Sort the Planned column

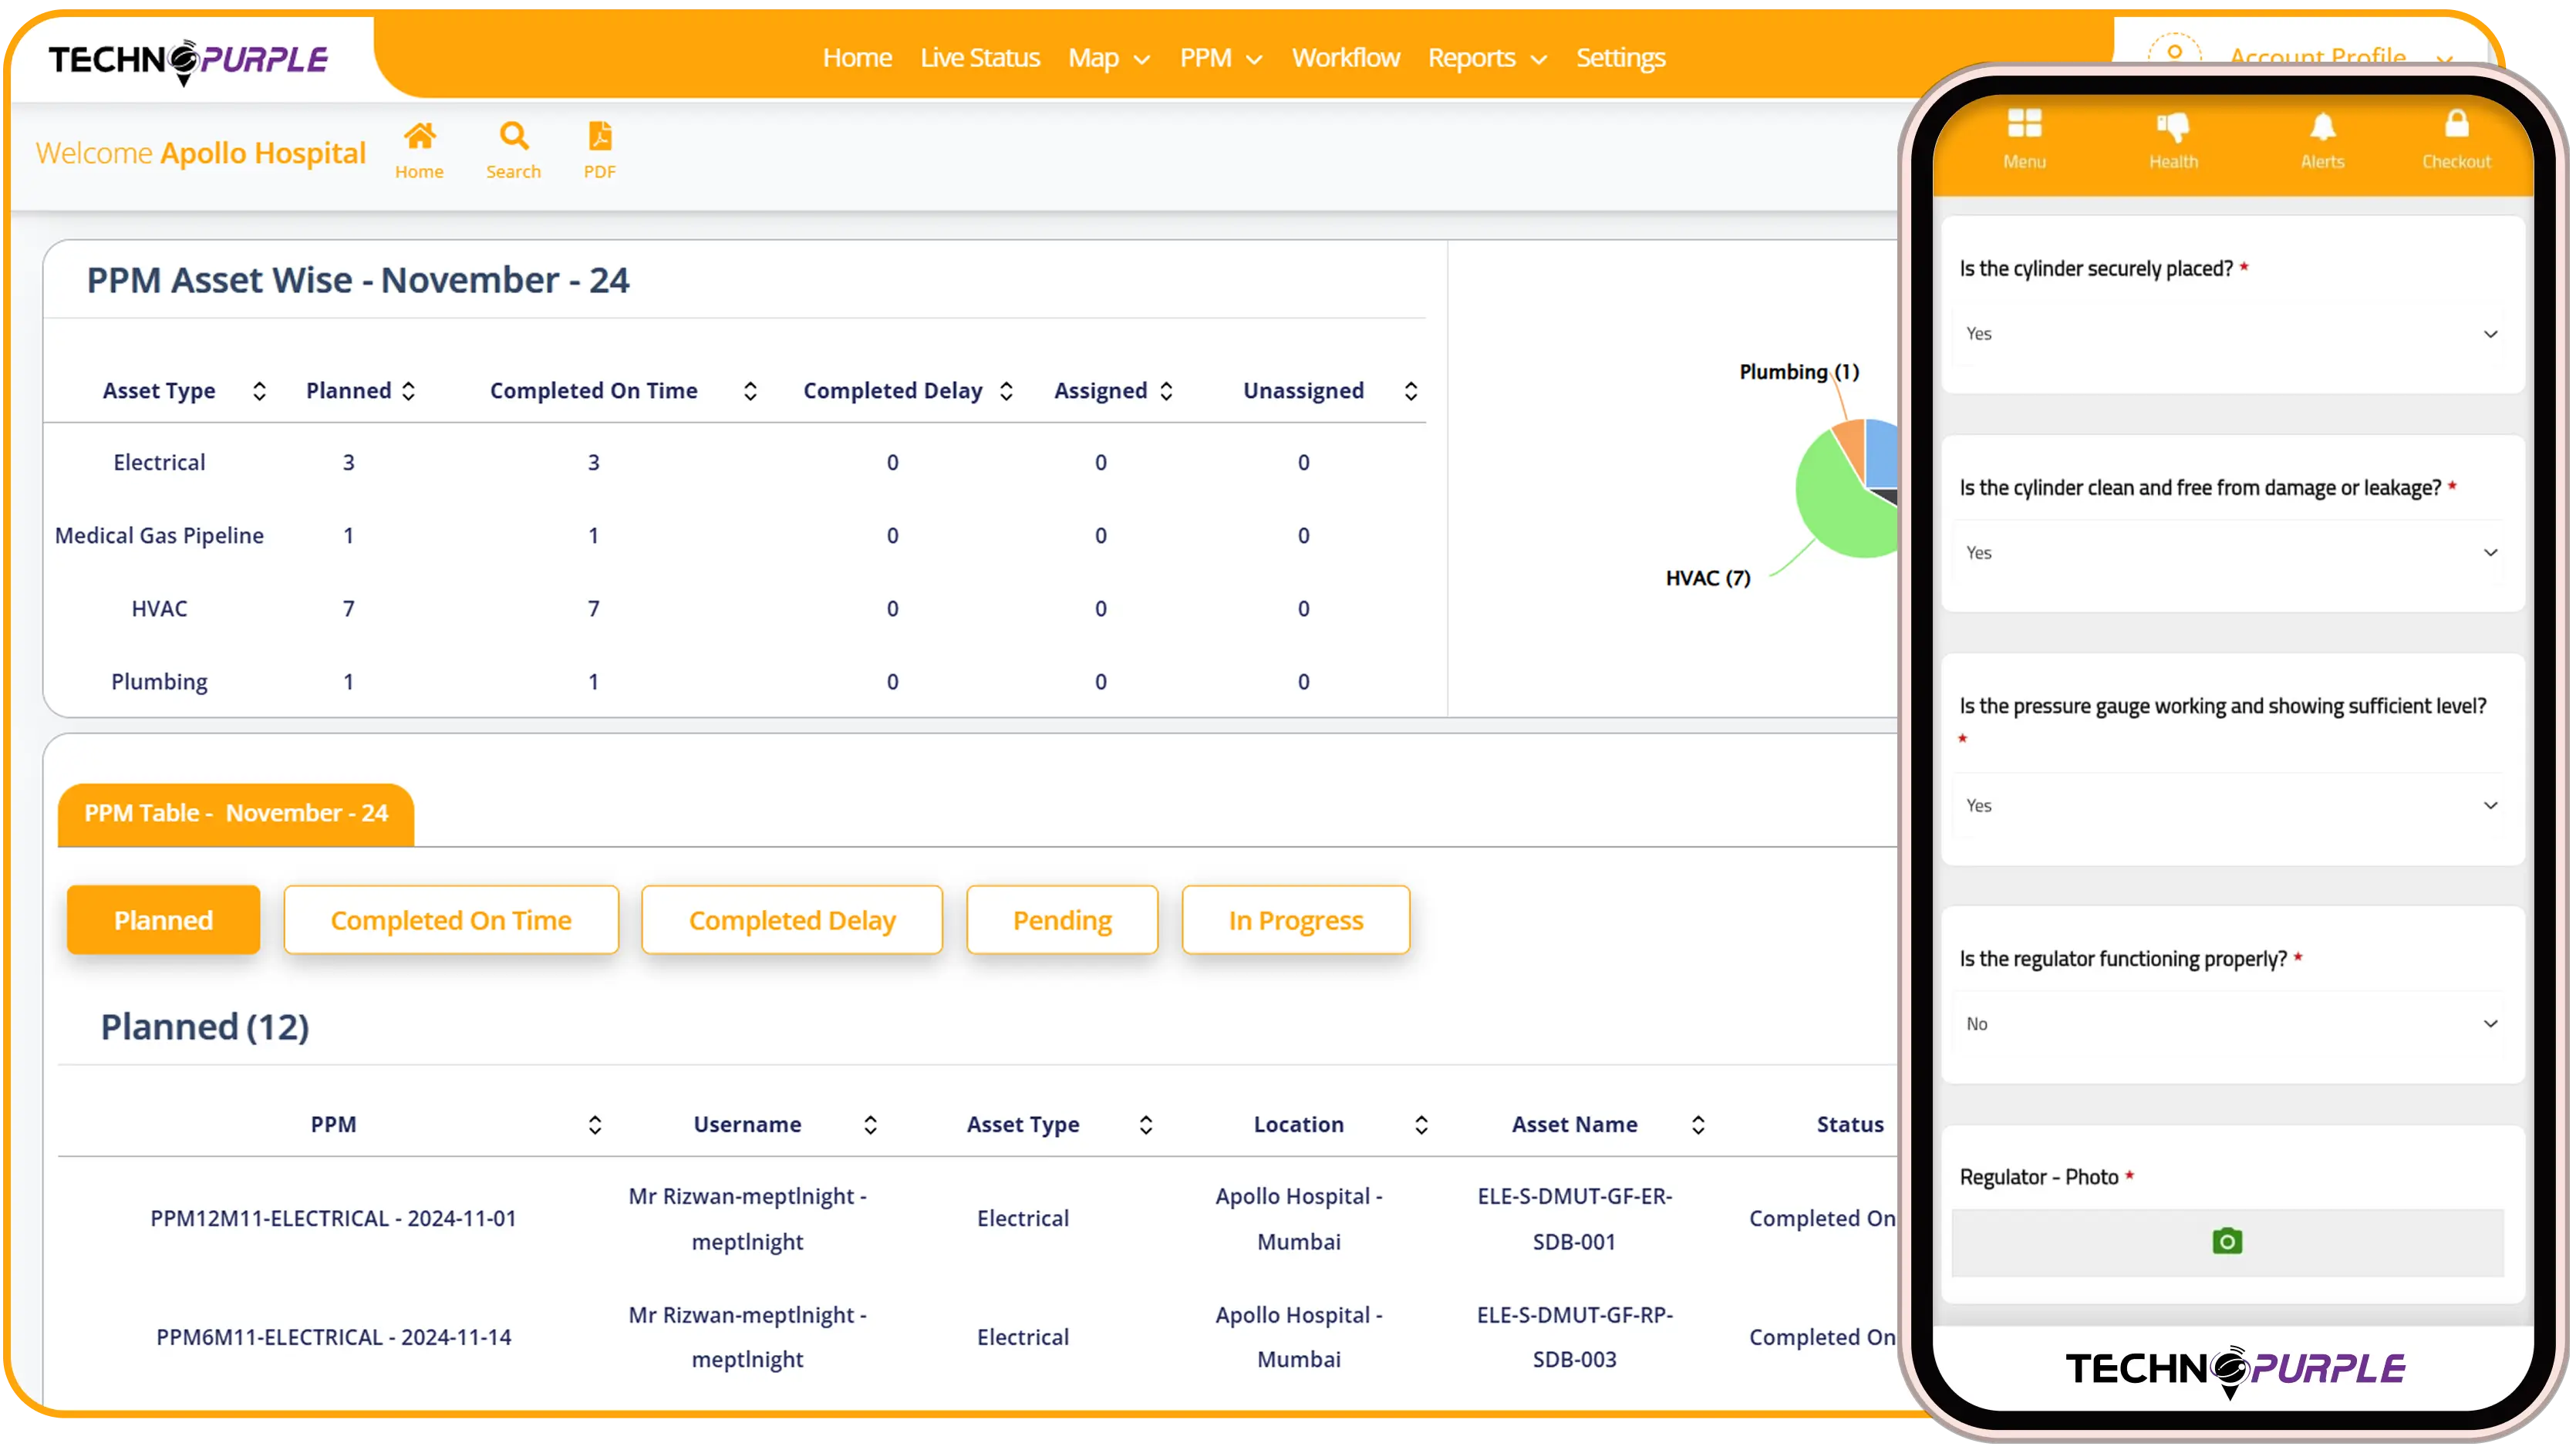pyautogui.click(x=409, y=390)
